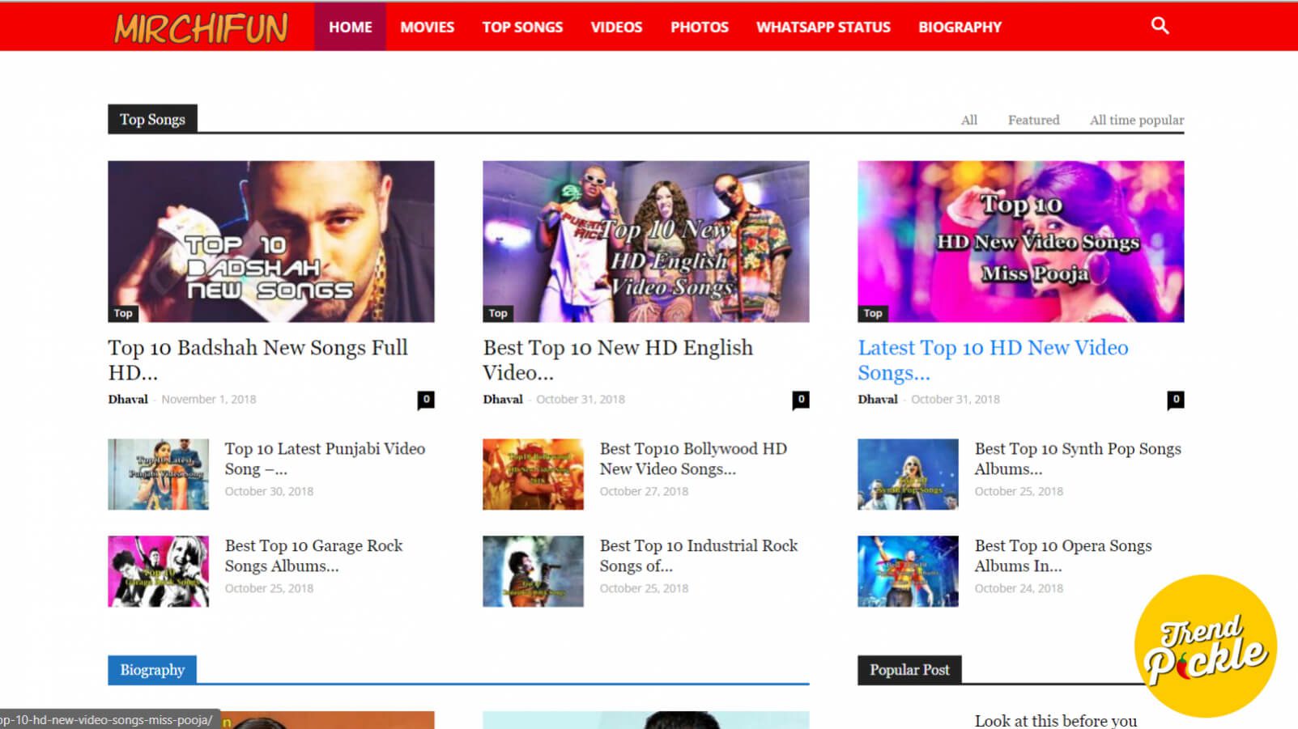
Task: Select the All filter tab
Action: point(969,120)
